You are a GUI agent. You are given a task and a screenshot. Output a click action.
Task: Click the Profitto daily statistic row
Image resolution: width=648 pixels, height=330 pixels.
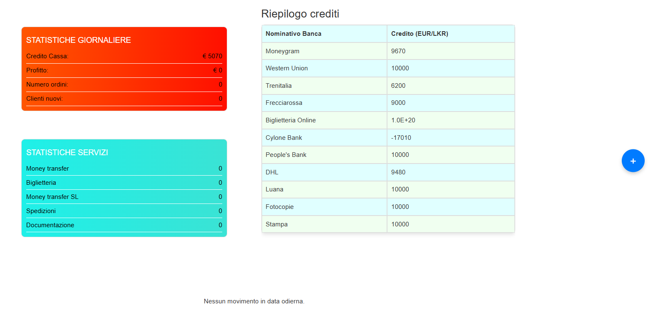tap(124, 70)
